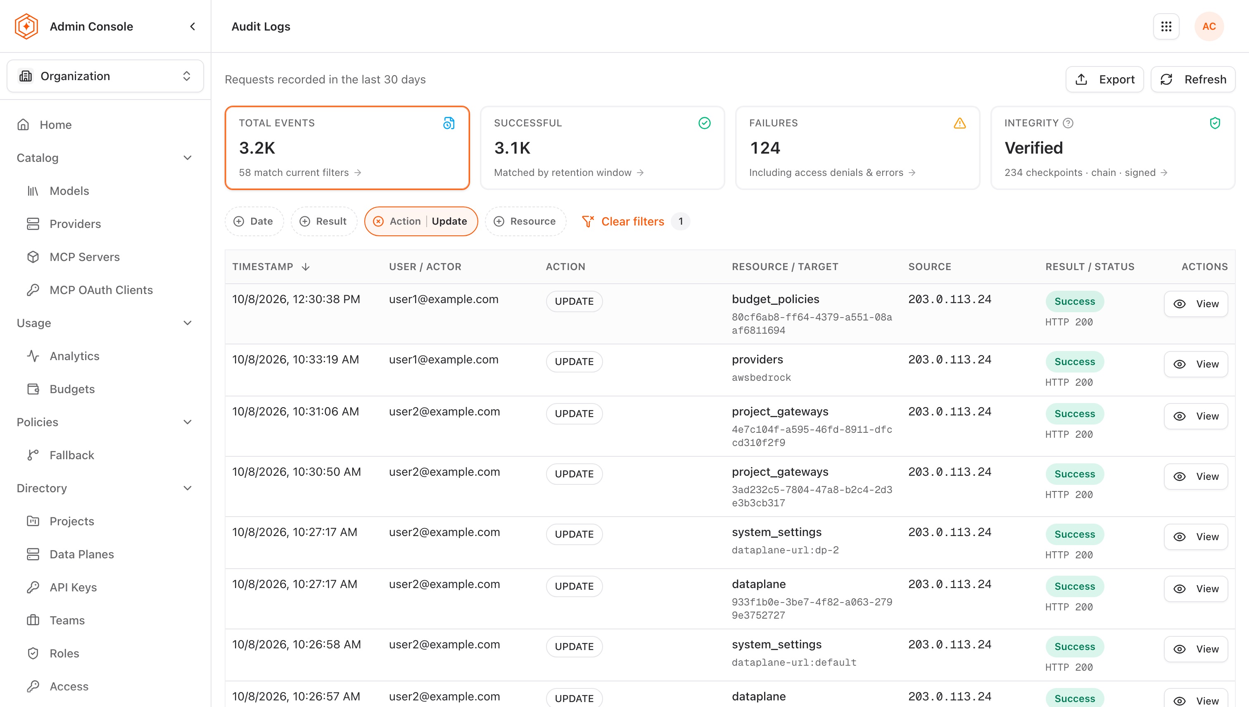Click the Integrity help question mark icon
The image size is (1249, 707).
pos(1068,123)
